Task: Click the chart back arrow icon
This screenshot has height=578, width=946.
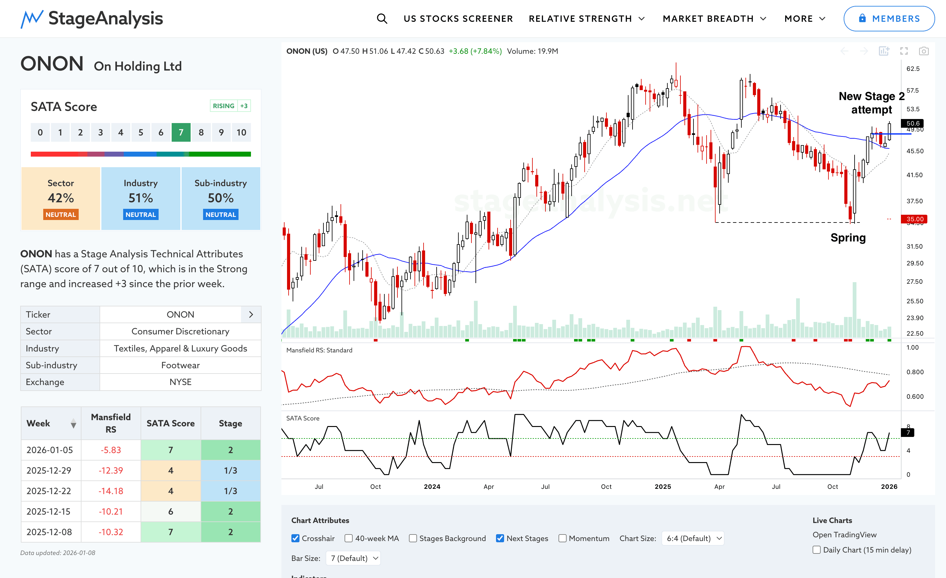Action: pyautogui.click(x=844, y=51)
